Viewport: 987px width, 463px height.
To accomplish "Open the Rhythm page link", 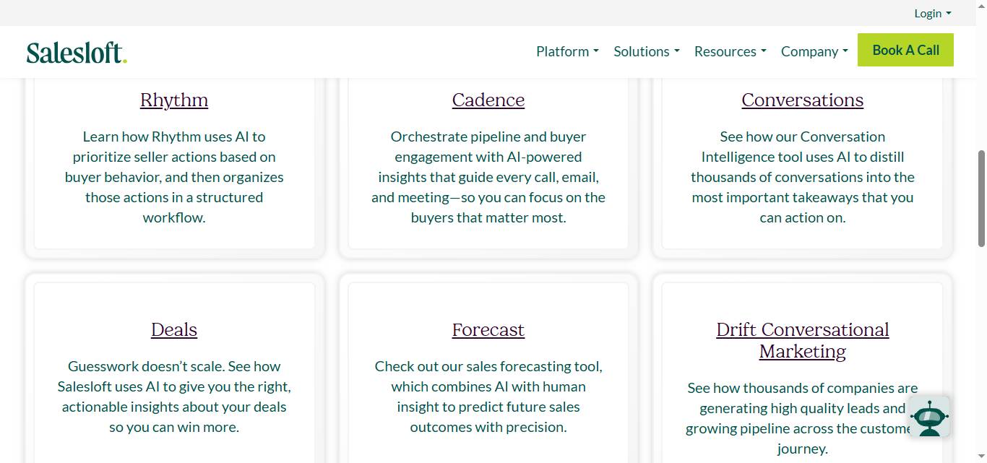I will coord(173,100).
